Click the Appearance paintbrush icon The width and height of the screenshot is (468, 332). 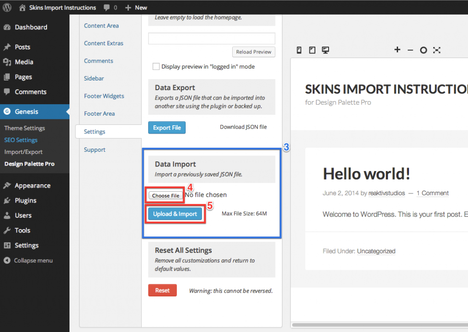[7, 185]
